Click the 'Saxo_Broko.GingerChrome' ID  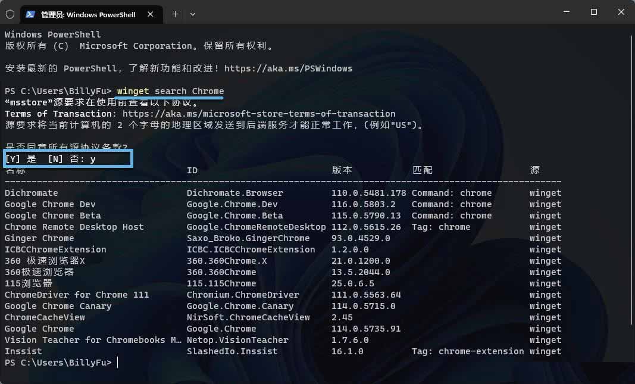pos(248,238)
